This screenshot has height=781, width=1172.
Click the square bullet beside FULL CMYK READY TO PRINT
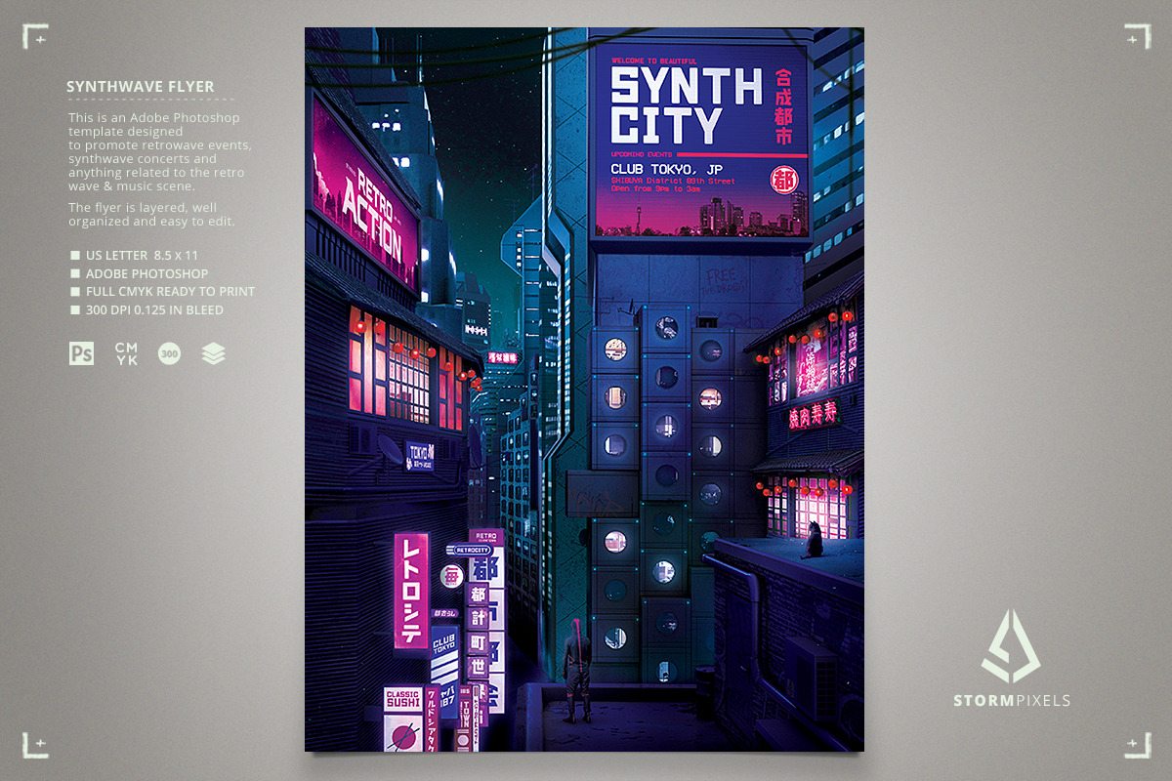click(x=75, y=292)
